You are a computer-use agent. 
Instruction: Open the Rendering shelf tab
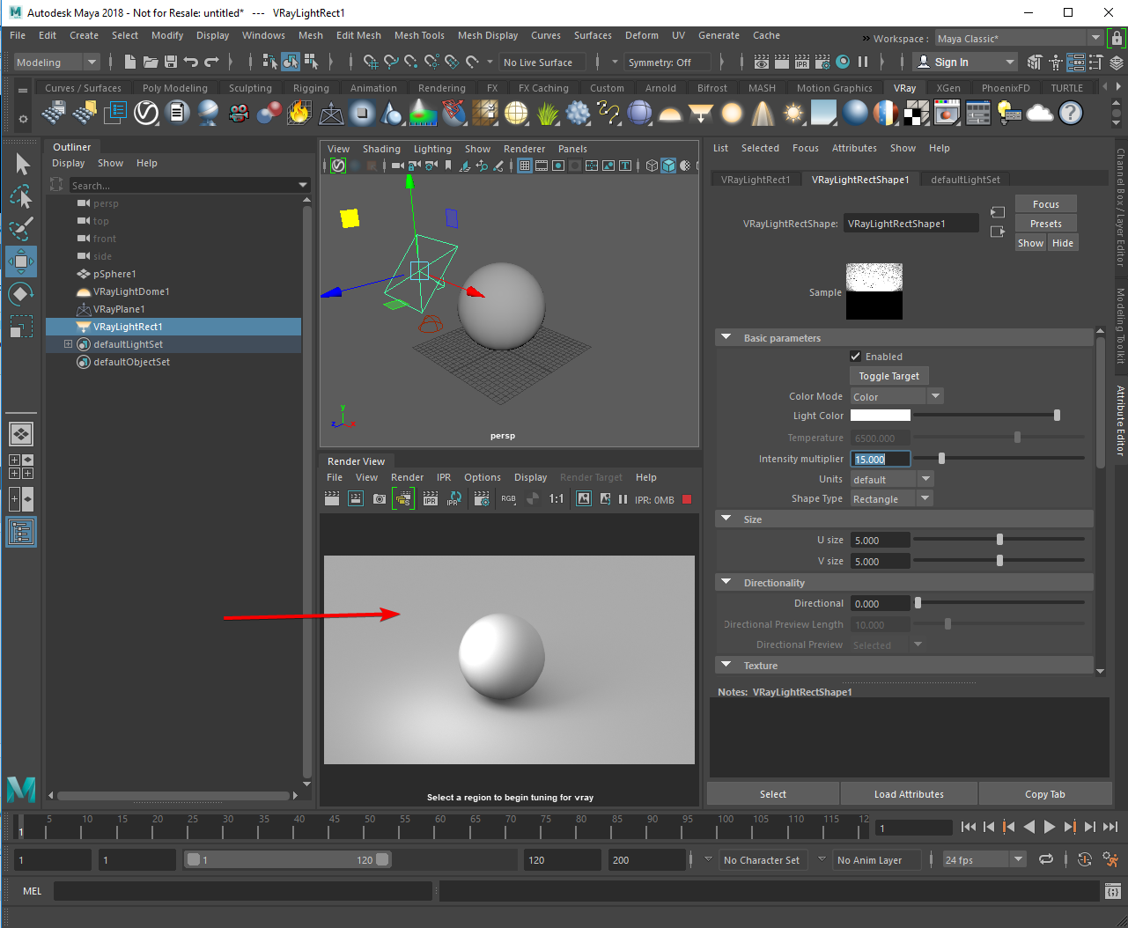[x=441, y=88]
